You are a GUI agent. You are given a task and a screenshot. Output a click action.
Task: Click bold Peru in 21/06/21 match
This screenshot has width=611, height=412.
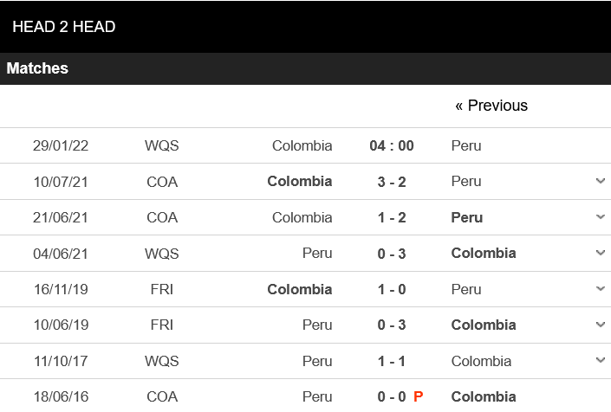[467, 217]
